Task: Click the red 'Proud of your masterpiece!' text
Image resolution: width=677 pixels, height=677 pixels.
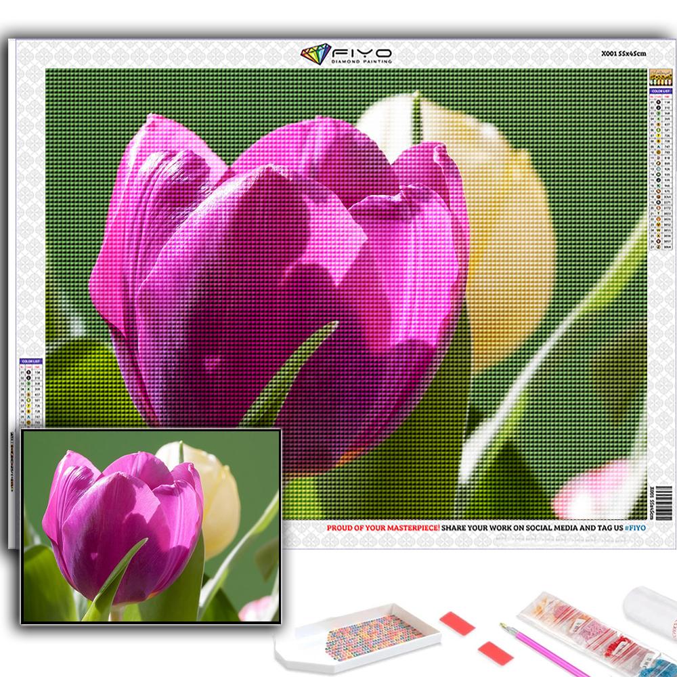Action: coord(384,526)
